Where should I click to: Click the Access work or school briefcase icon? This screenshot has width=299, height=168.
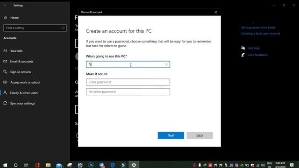pyautogui.click(x=5, y=82)
